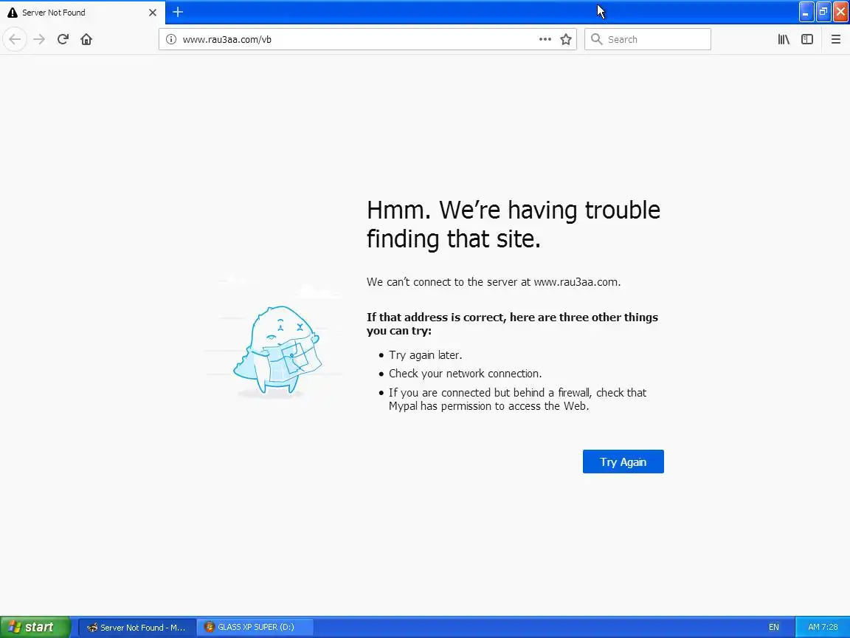Reload the current page
850x638 pixels.
click(x=63, y=39)
